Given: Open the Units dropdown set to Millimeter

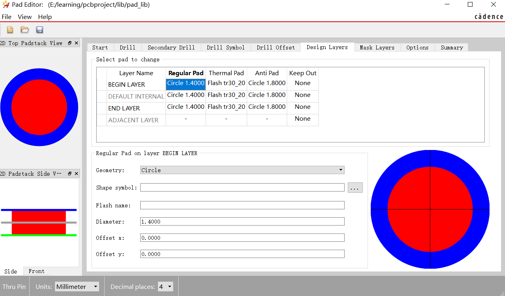Looking at the screenshot, I should click(77, 287).
